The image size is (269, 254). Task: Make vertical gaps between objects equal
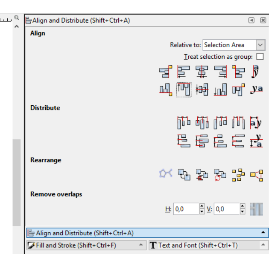click(x=238, y=141)
